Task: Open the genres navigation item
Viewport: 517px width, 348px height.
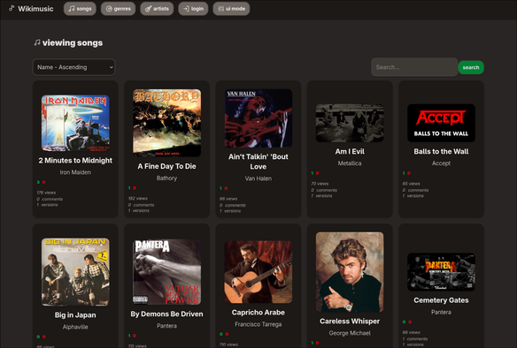Action: [x=118, y=9]
